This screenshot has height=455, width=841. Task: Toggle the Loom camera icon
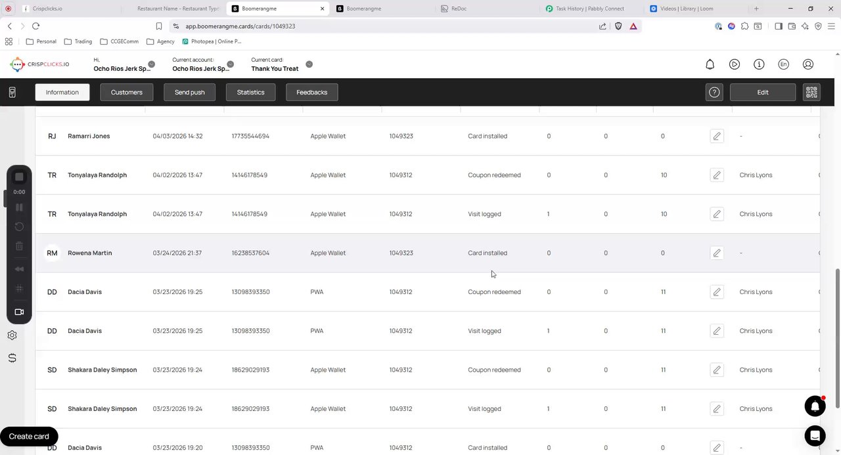(19, 312)
